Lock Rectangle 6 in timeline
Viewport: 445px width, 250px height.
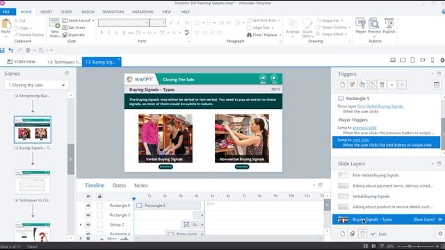coord(99,206)
